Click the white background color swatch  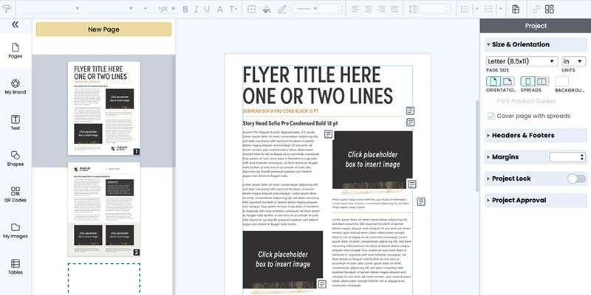pos(562,82)
